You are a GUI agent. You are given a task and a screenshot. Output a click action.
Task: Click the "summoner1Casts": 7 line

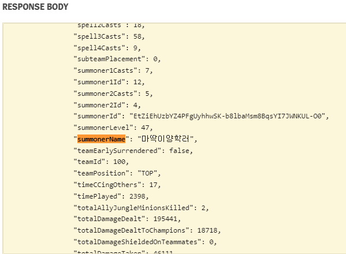pos(113,70)
